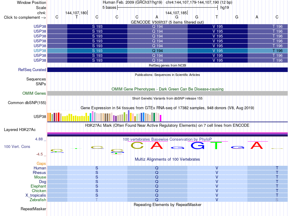Click the 4.88 PhyloP upper scale value
This screenshot has height=216, width=288.
(x=39, y=139)
